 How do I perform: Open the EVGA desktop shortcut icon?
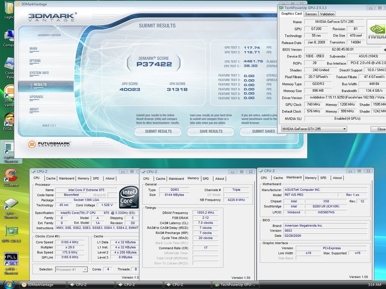[x=9, y=122]
